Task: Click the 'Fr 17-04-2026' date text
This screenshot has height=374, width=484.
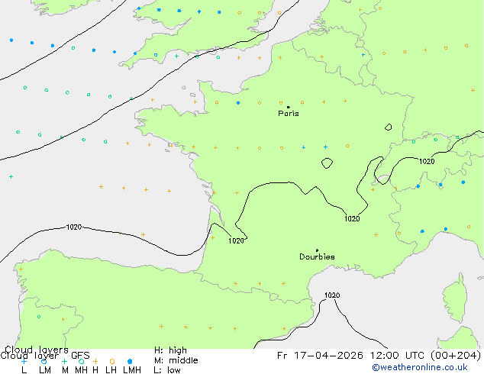Action: point(320,356)
